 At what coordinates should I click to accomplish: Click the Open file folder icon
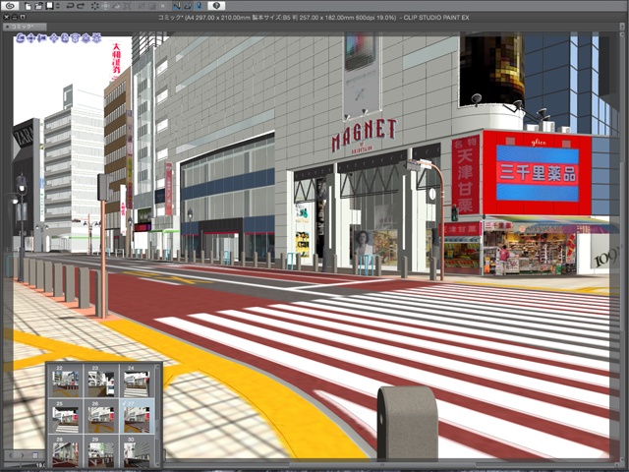(x=38, y=6)
